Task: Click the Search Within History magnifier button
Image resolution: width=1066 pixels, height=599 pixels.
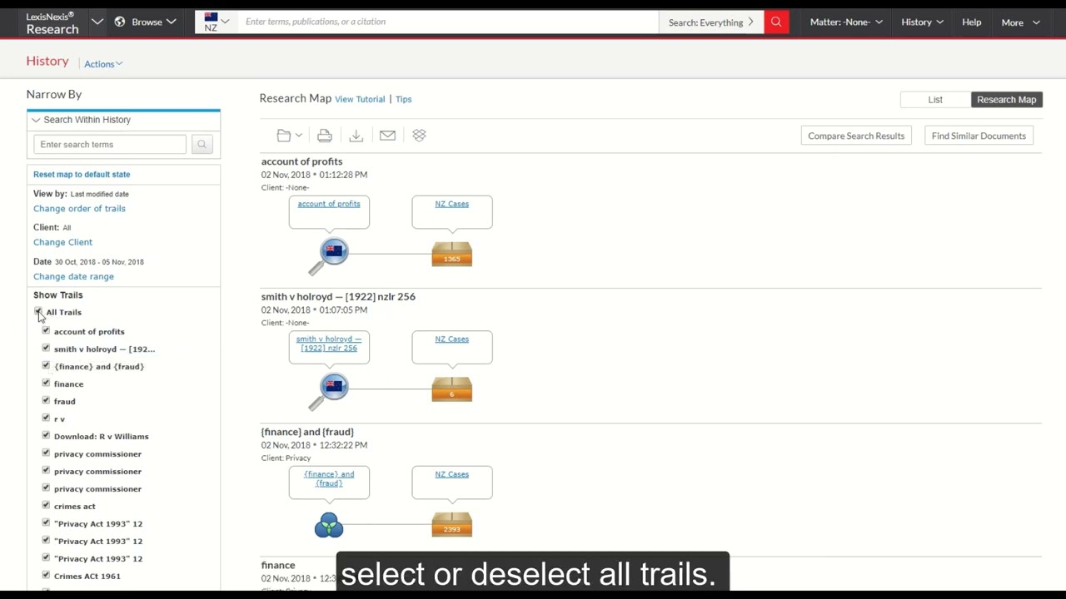Action: coord(202,144)
